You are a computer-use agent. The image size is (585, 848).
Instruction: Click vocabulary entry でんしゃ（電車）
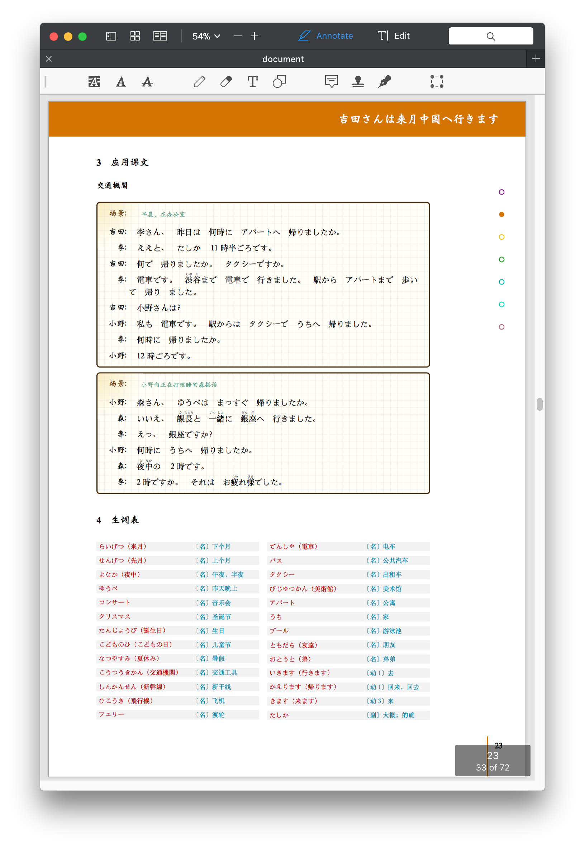294,547
